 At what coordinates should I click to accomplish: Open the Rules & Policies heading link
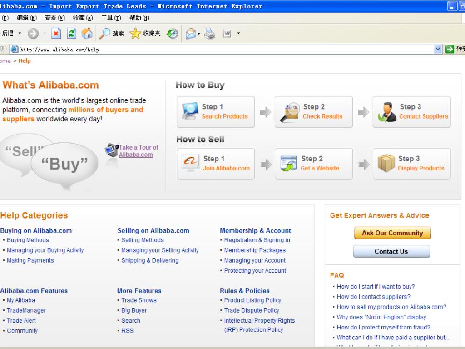click(245, 291)
